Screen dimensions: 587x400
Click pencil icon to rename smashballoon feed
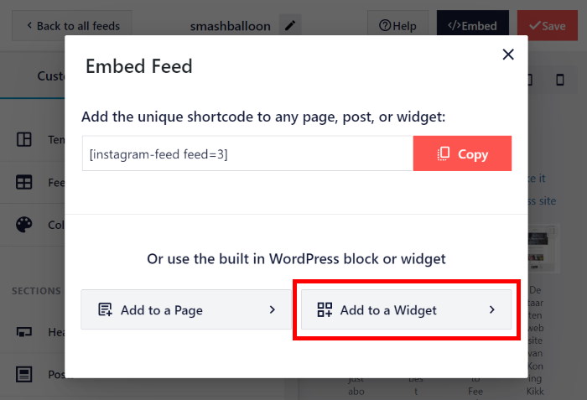pos(290,26)
